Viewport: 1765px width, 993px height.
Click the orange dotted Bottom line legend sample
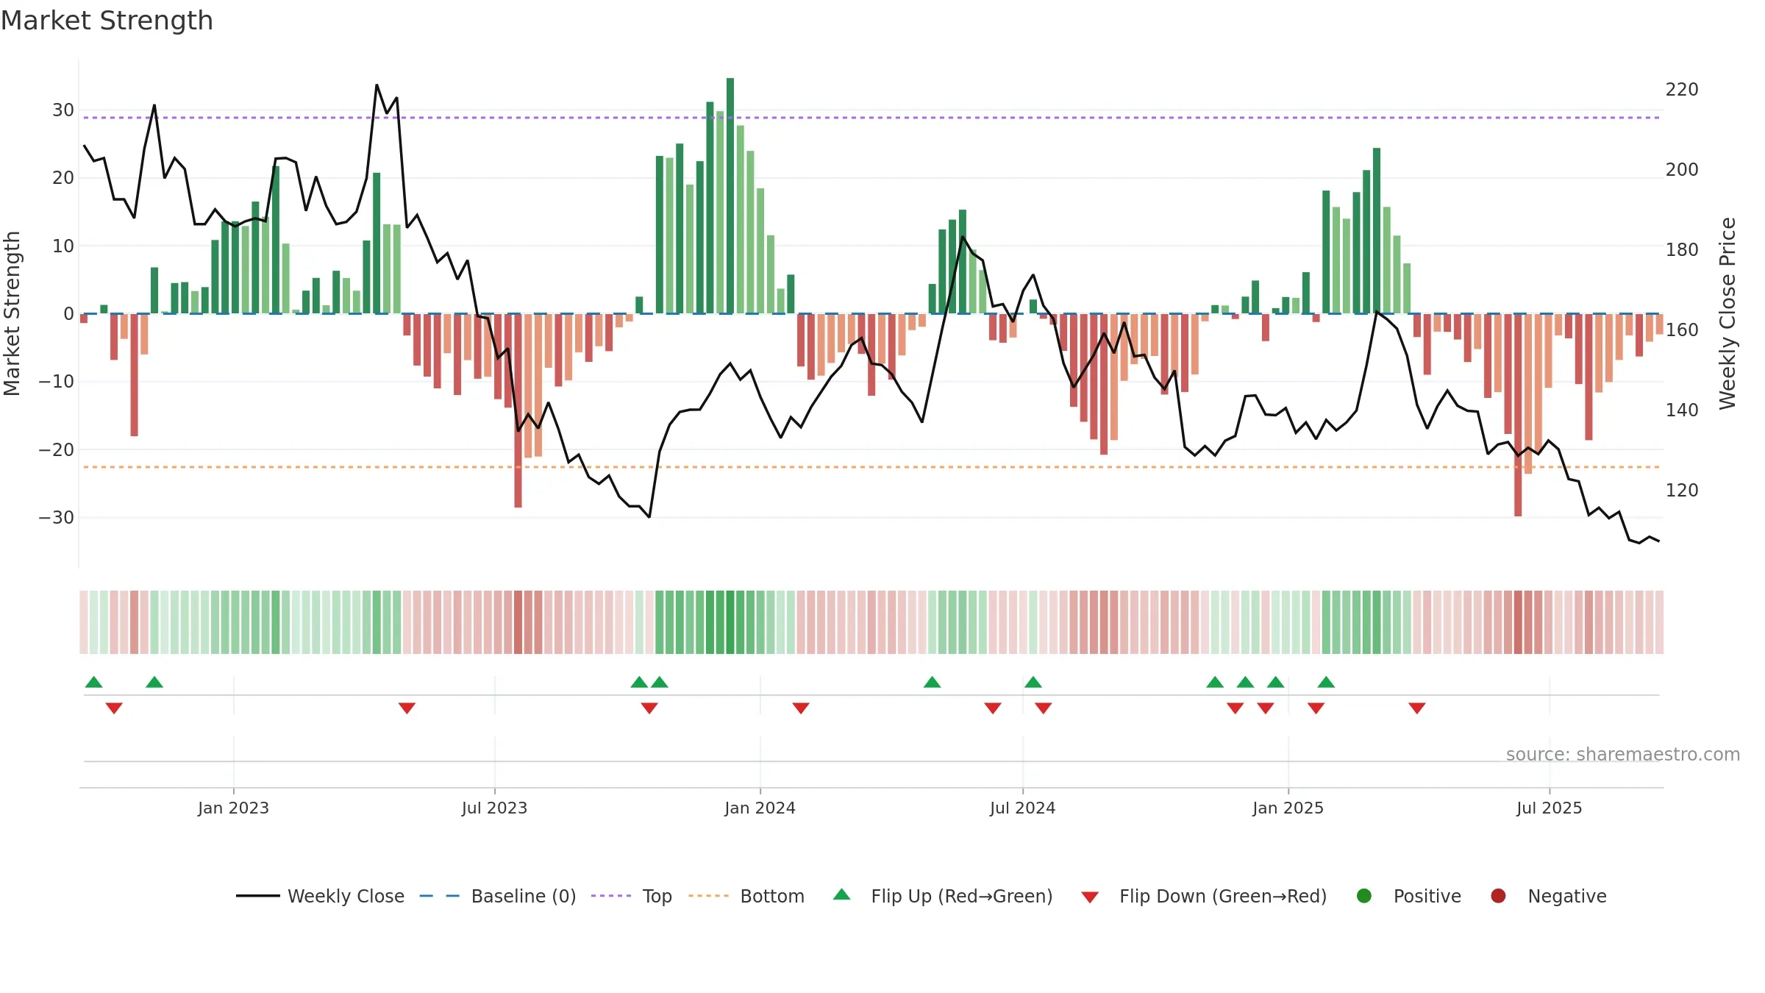tap(709, 896)
